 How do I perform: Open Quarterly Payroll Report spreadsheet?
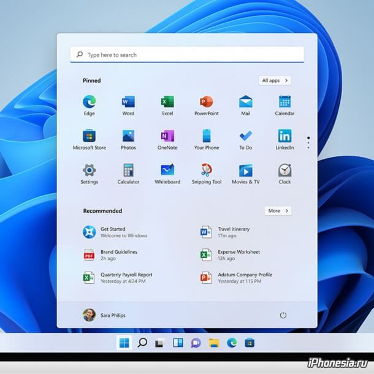[x=118, y=278]
